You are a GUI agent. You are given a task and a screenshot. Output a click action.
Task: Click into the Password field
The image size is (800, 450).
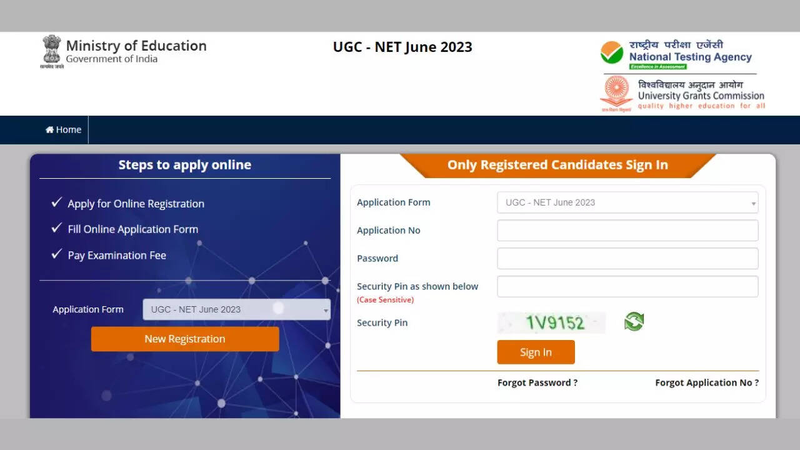pos(627,259)
